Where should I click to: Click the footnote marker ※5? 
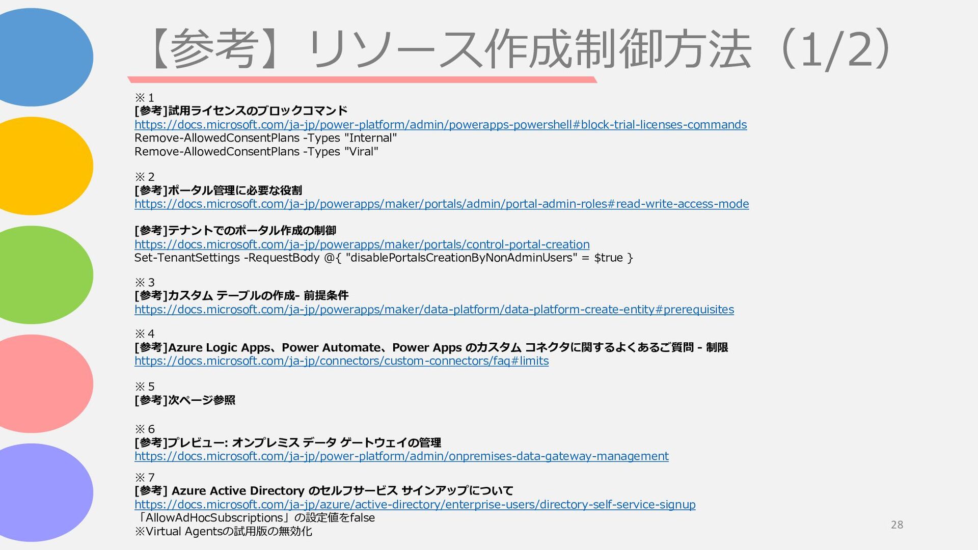(145, 387)
